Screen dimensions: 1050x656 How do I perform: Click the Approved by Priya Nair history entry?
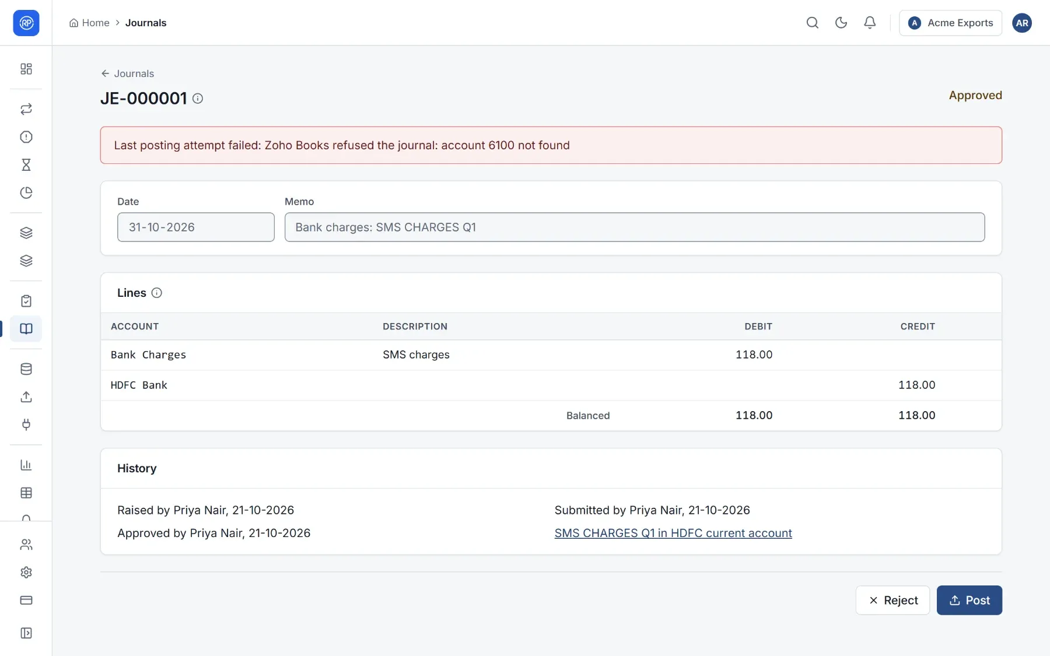click(x=213, y=533)
